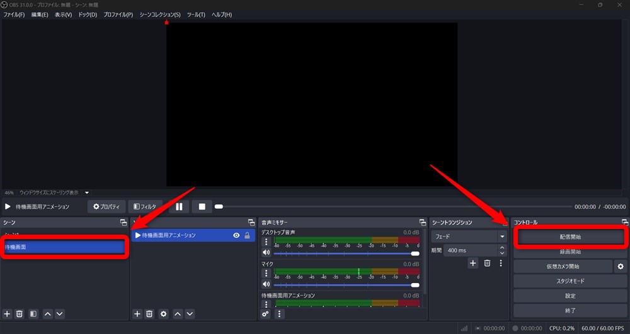Open the シーンコレクション(S) menu
Screen dimensions: 630x334
coord(160,14)
